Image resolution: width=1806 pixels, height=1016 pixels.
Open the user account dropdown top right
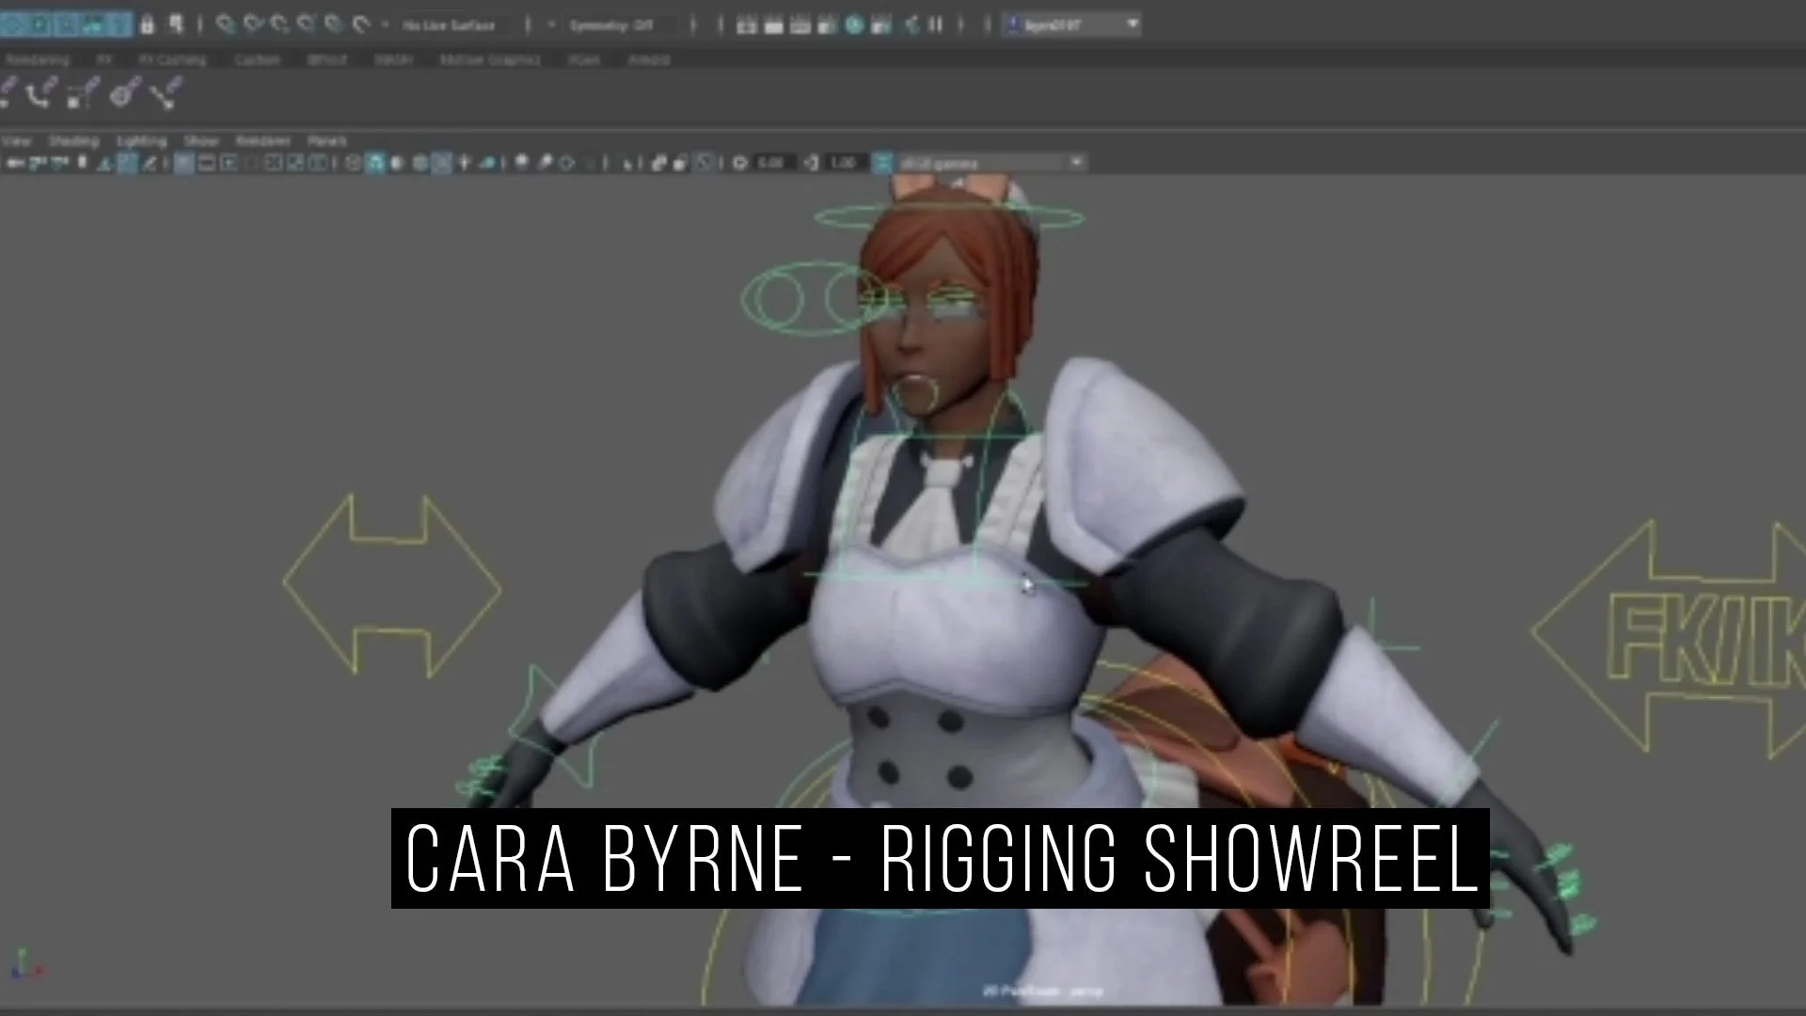pos(1133,24)
